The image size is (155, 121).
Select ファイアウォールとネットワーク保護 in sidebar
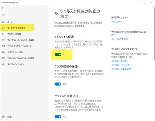21,40
